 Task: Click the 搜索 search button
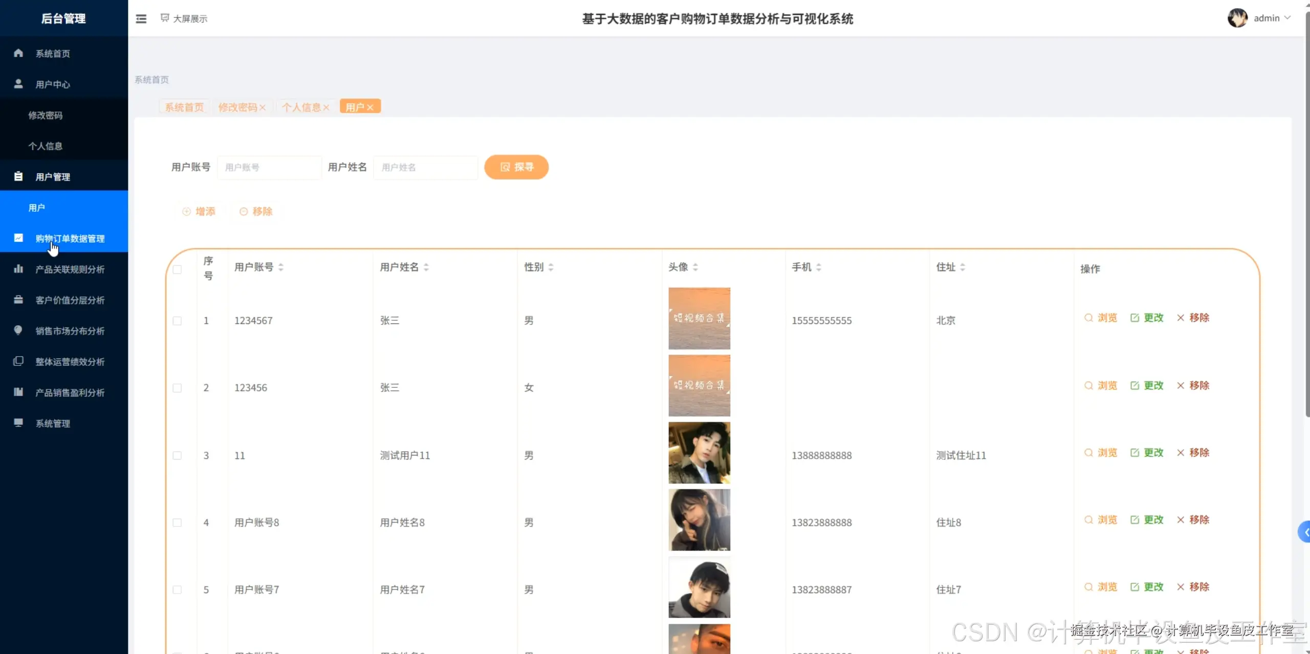516,167
